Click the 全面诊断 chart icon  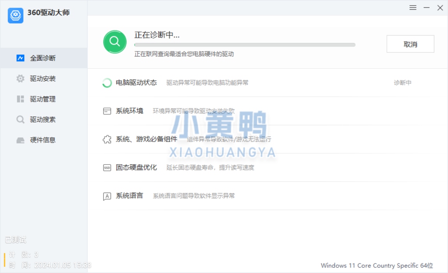click(20, 58)
